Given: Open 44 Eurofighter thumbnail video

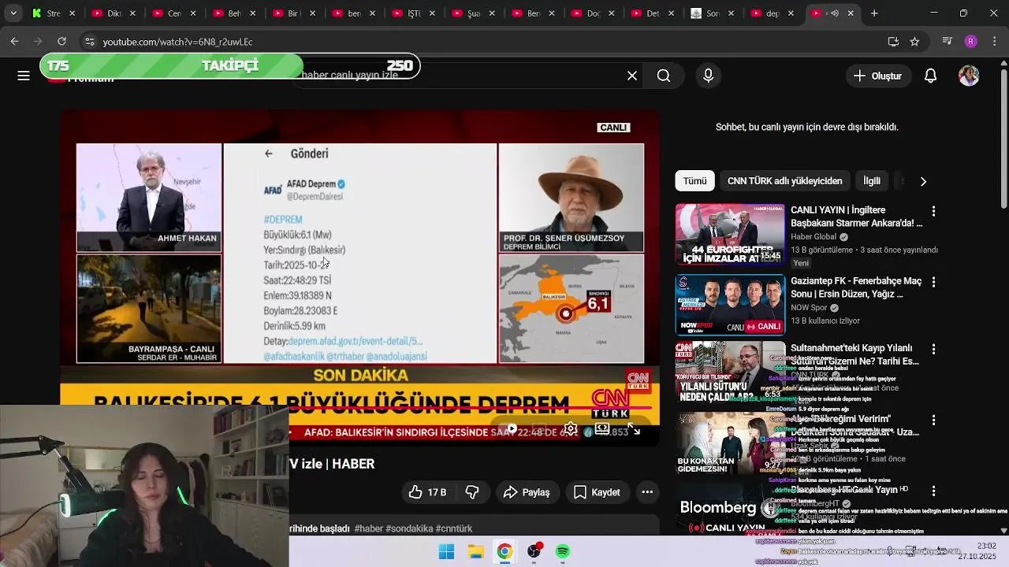Looking at the screenshot, I should pyautogui.click(x=730, y=235).
